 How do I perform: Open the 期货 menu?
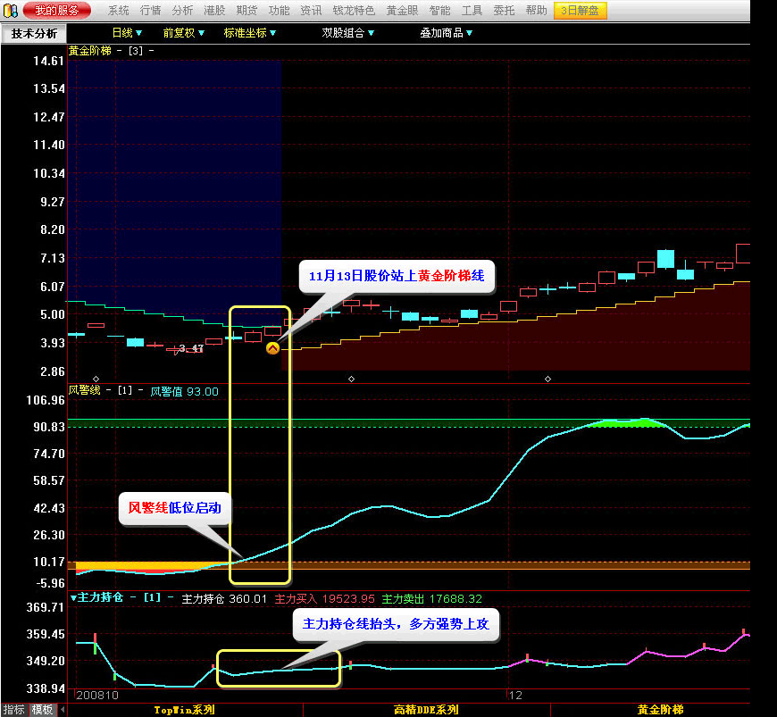pos(246,11)
